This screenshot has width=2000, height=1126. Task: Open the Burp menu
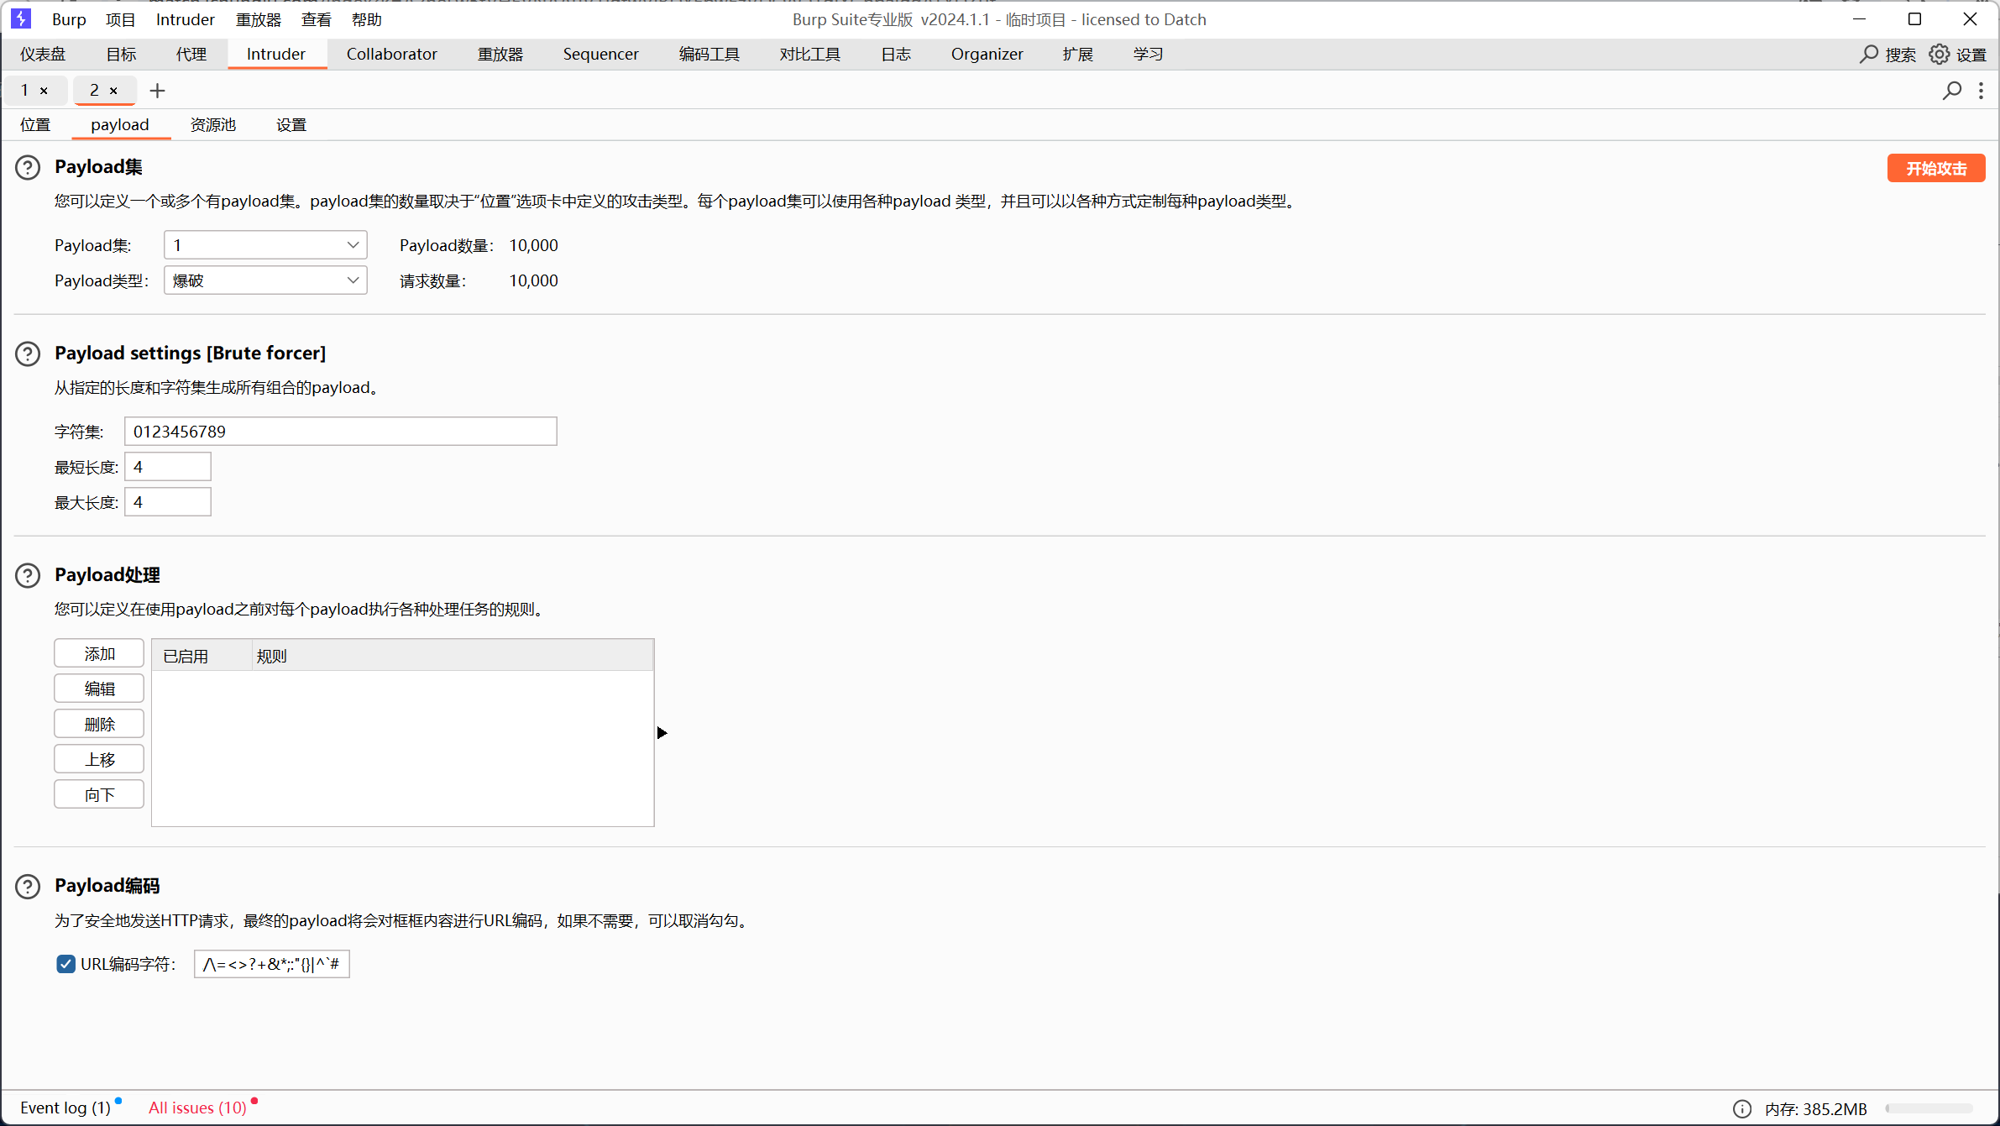(69, 19)
